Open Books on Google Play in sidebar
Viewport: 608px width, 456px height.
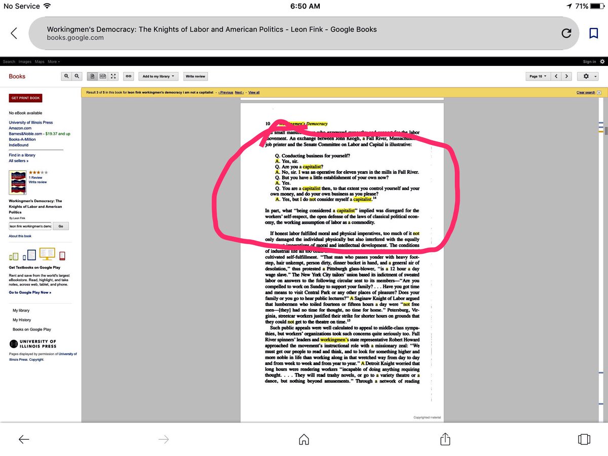(32, 329)
